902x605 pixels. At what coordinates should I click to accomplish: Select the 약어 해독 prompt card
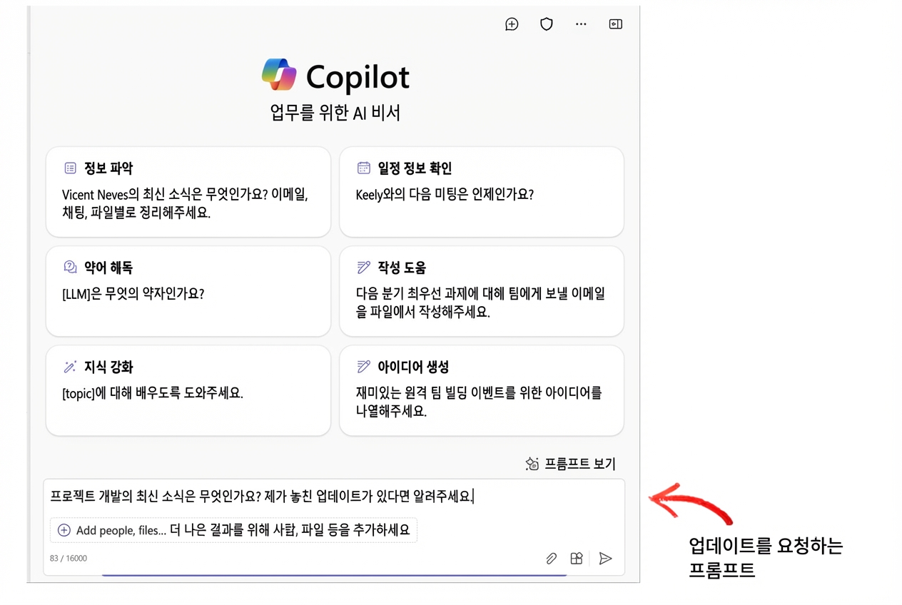(188, 291)
